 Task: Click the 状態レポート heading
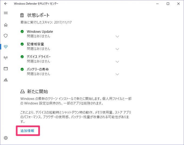pyautogui.click(x=38, y=15)
